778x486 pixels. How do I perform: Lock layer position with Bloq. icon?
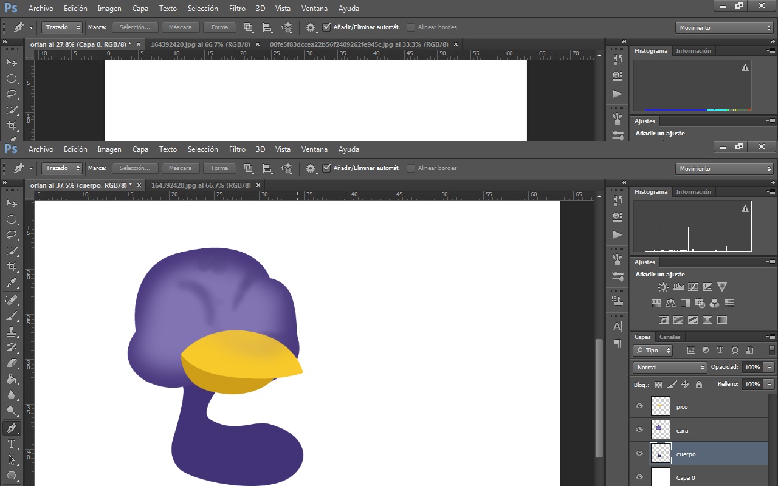coord(685,385)
